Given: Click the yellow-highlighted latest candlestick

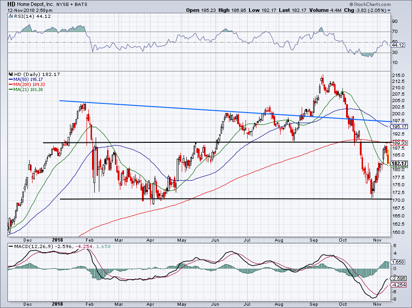Looking at the screenshot, I should (x=388, y=157).
